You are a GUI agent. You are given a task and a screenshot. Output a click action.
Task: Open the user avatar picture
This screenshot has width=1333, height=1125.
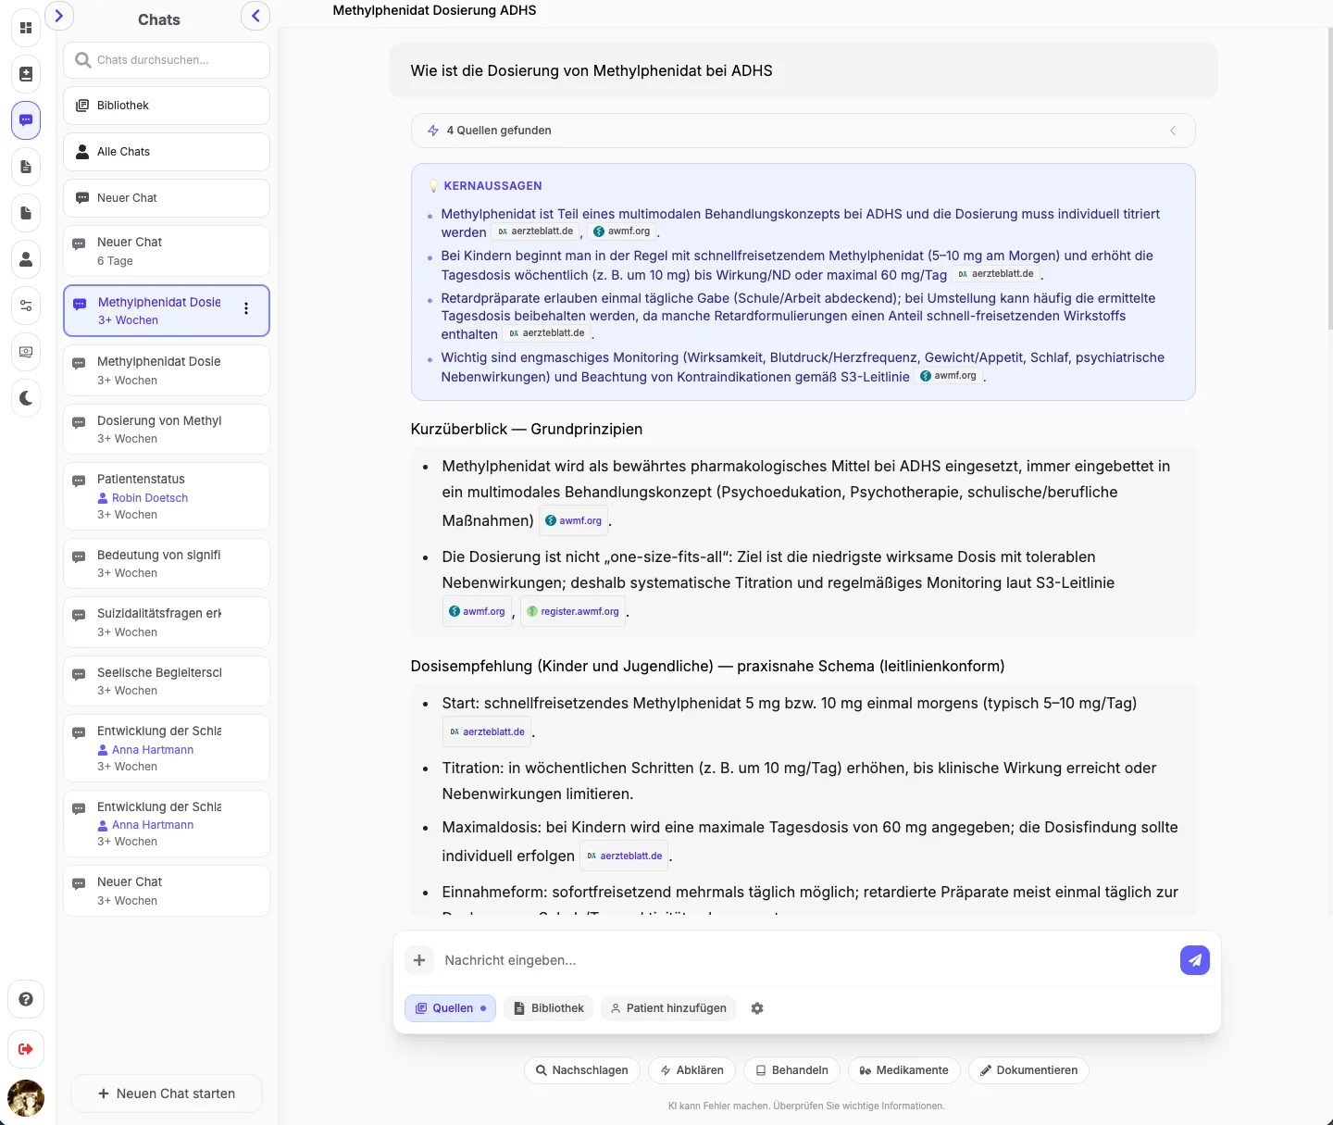[x=26, y=1098]
